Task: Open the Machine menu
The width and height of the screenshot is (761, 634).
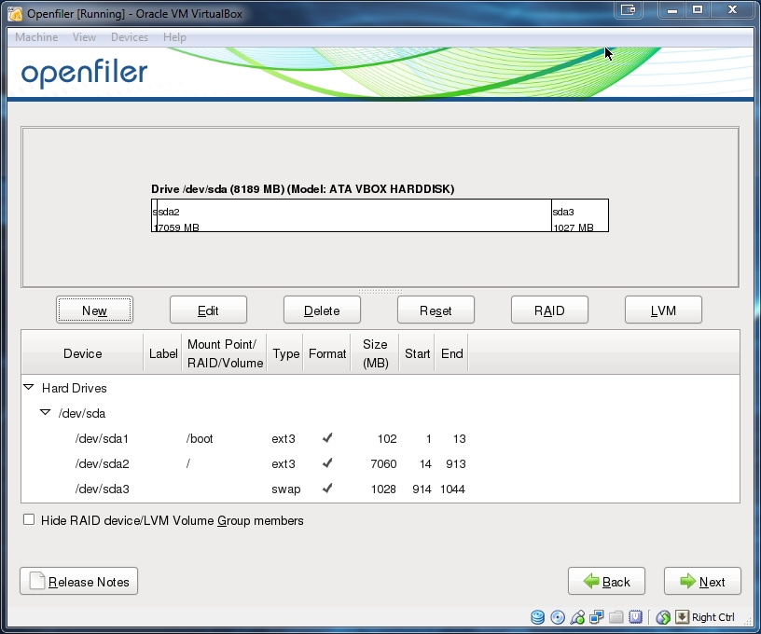Action: (36, 37)
